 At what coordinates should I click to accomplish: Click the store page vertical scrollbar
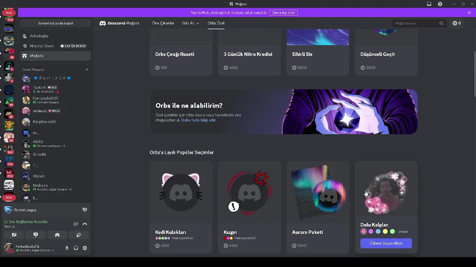pyautogui.click(x=475, y=74)
